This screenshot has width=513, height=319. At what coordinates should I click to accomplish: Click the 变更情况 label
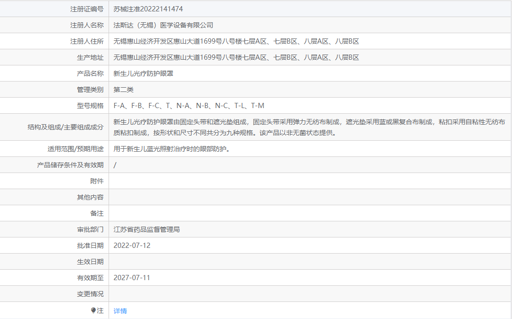pyautogui.click(x=90, y=294)
